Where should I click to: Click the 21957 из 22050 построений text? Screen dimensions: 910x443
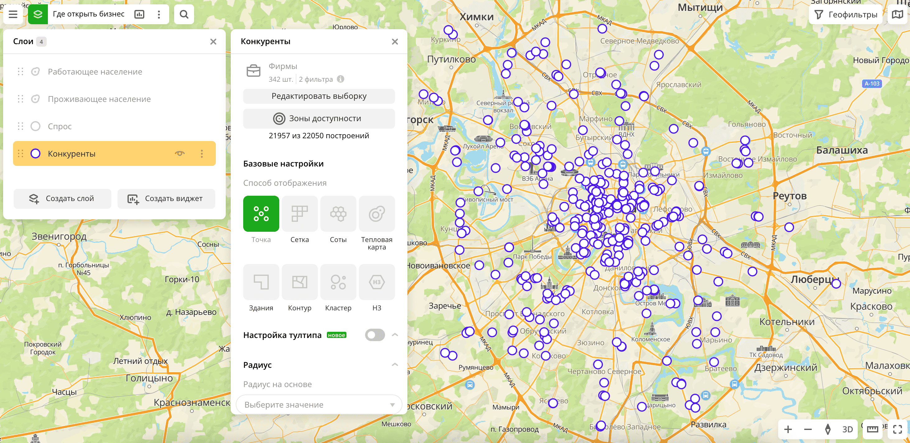tap(319, 135)
